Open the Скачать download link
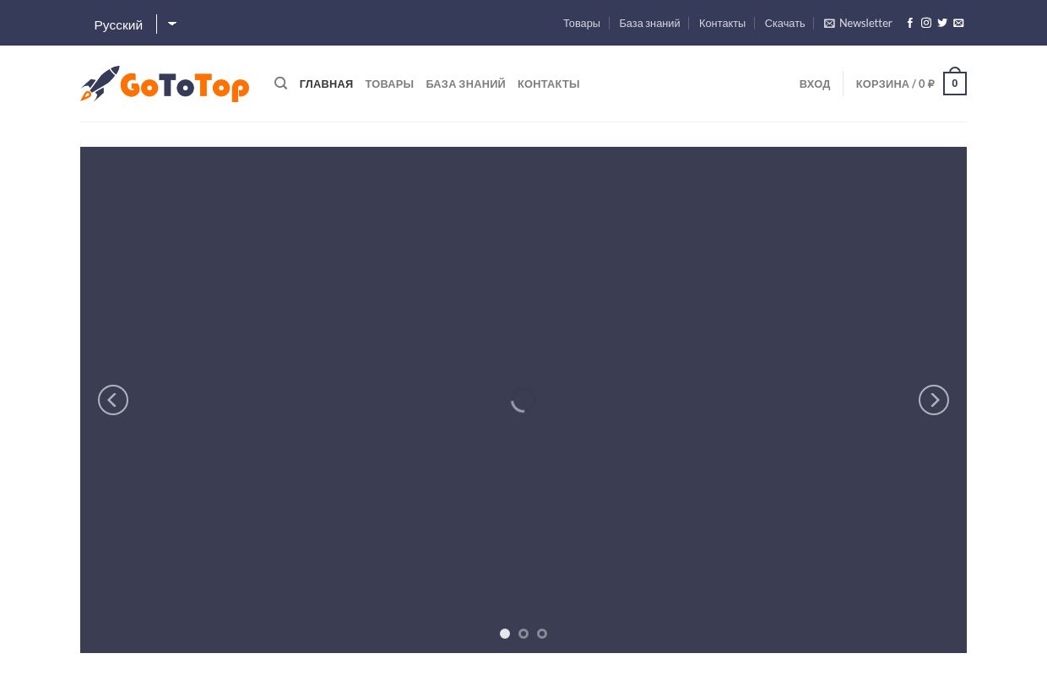Image resolution: width=1047 pixels, height=675 pixels. point(784,23)
